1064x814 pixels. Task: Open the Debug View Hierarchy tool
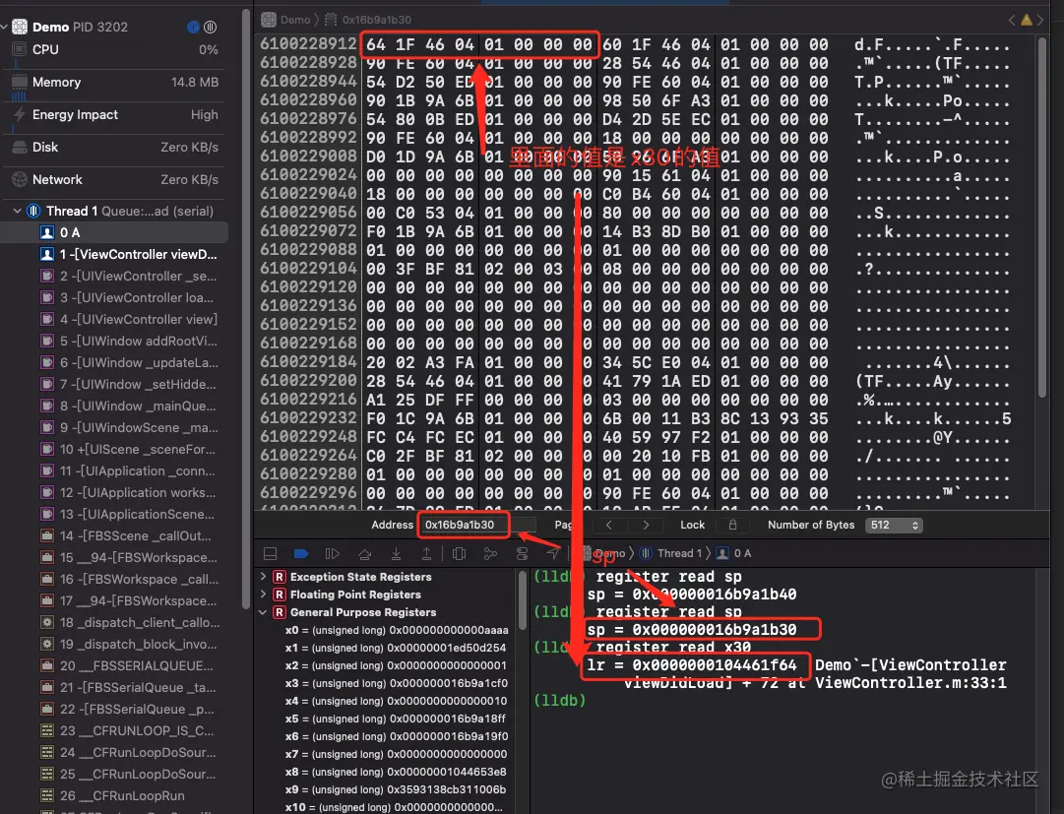click(x=459, y=553)
